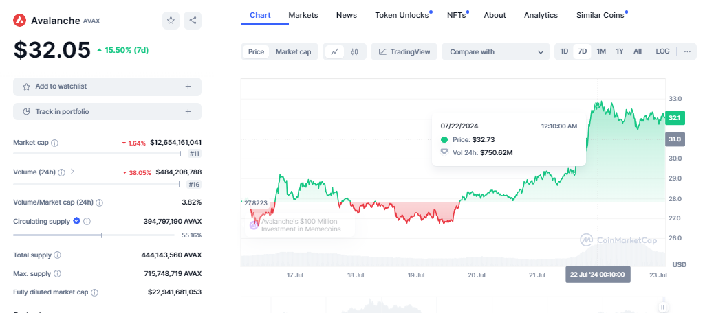Click plus icon on Track in portfolio
The width and height of the screenshot is (705, 313).
188,112
